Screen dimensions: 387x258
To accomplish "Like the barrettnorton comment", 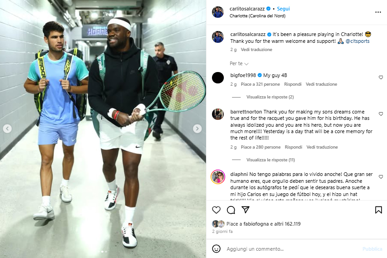I will 381,114.
